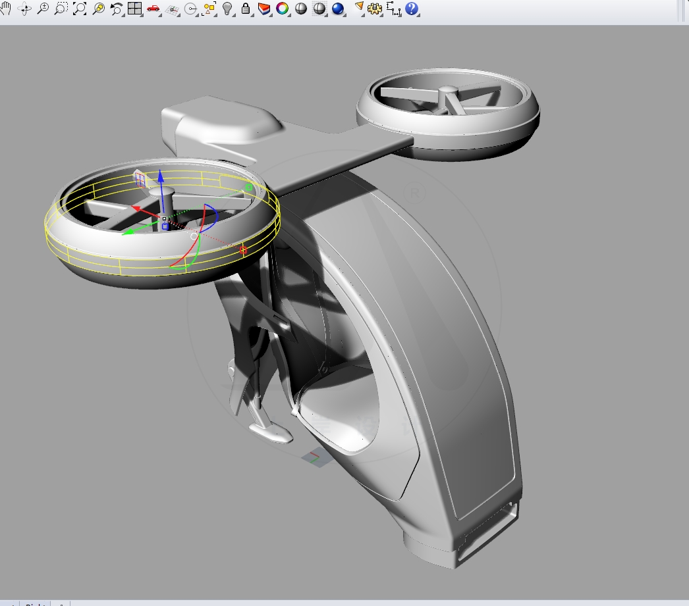Click the Undo view change icon
This screenshot has height=606, width=689.
tap(117, 9)
